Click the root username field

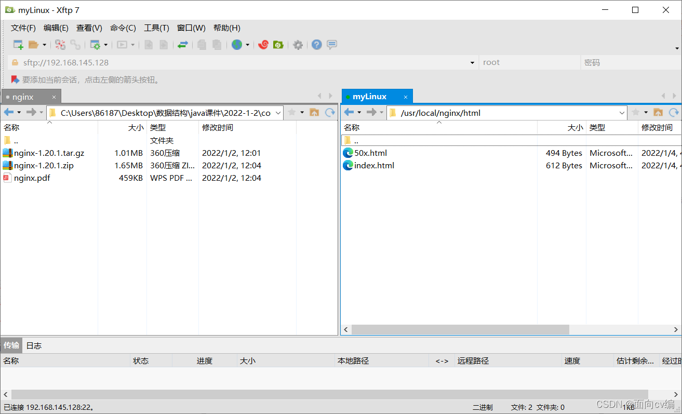click(x=529, y=63)
